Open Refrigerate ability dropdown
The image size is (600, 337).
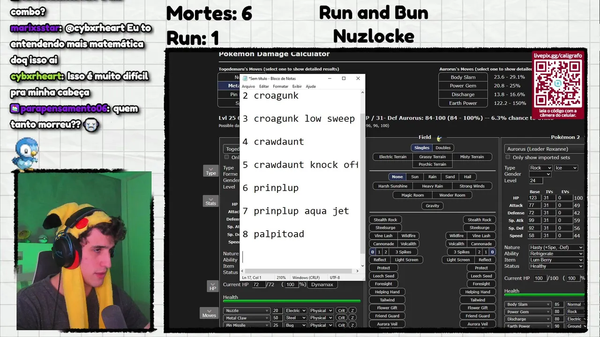556,254
